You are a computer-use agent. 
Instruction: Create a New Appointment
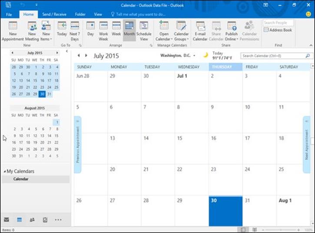point(13,31)
